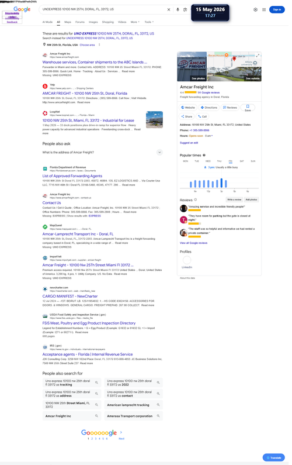Click the info icon next to Reviews heading

(196, 199)
